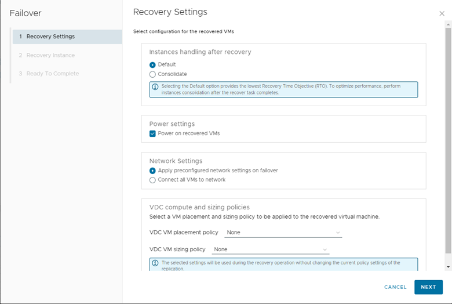Go to step 2 Recovery Instance
This screenshot has height=304, width=452.
[50, 55]
